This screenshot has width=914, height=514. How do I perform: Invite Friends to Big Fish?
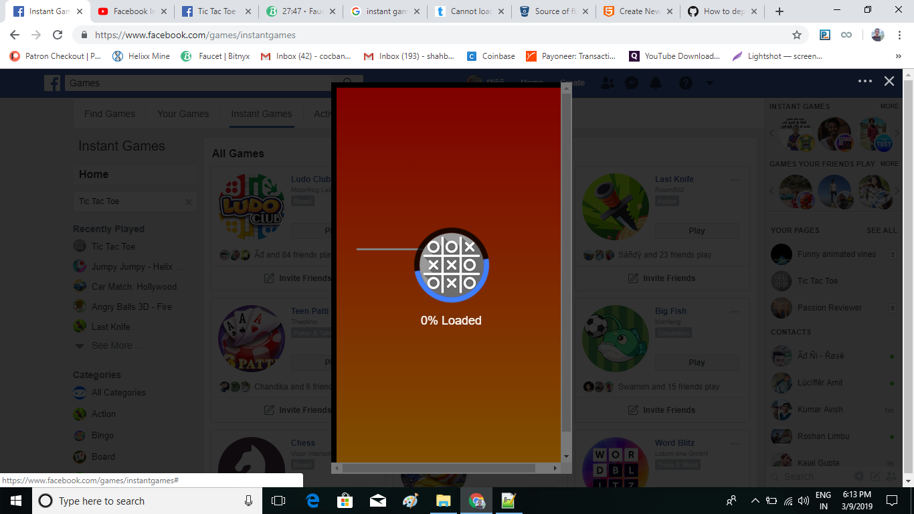tap(662, 410)
